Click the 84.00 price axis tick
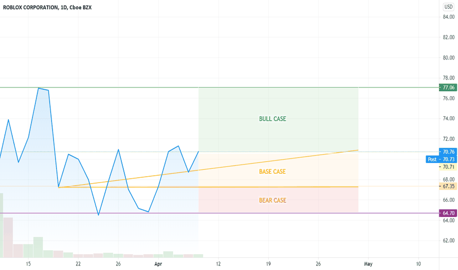This screenshot has width=458, height=270. click(x=449, y=17)
